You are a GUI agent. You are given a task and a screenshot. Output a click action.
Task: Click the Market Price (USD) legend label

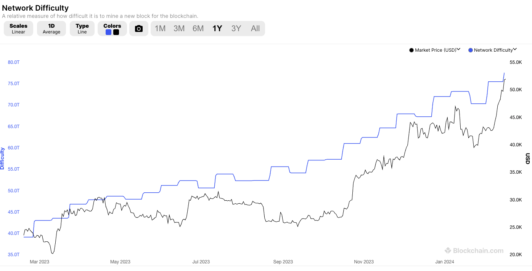[x=436, y=50]
